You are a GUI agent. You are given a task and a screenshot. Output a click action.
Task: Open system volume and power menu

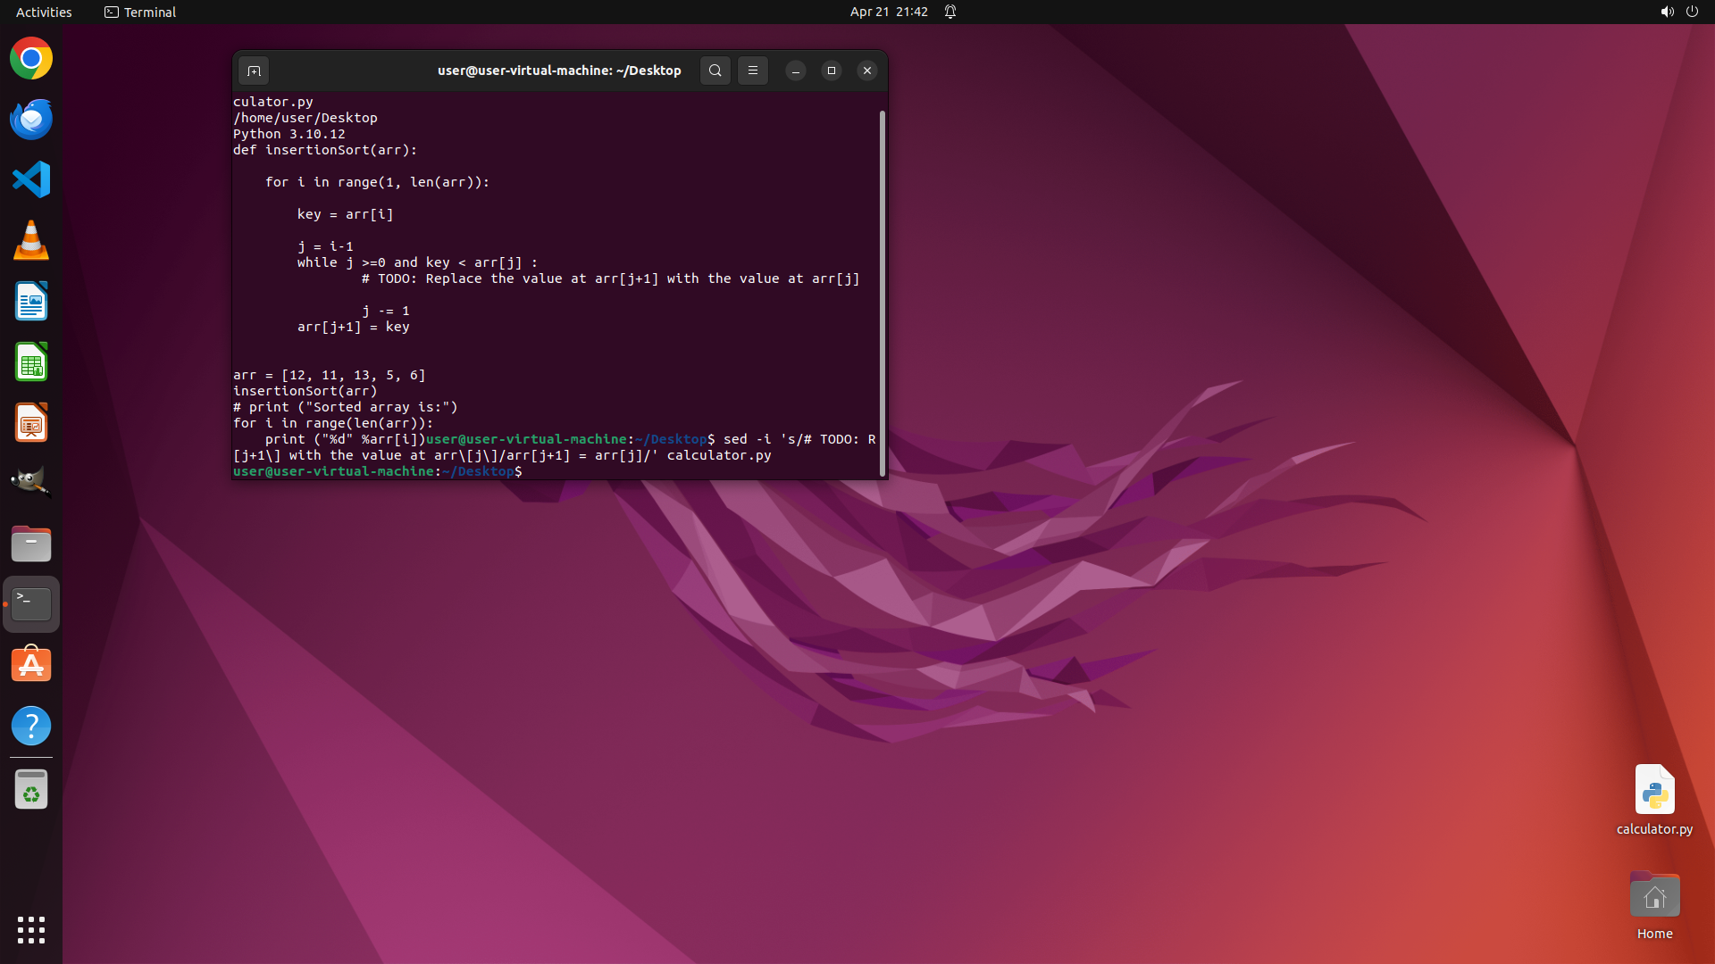coord(1678,12)
